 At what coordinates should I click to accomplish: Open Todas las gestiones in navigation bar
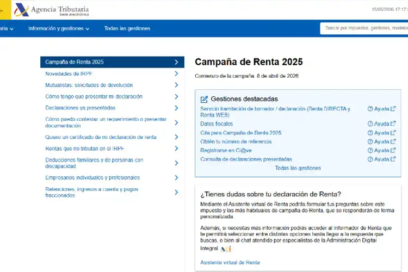pos(127,28)
